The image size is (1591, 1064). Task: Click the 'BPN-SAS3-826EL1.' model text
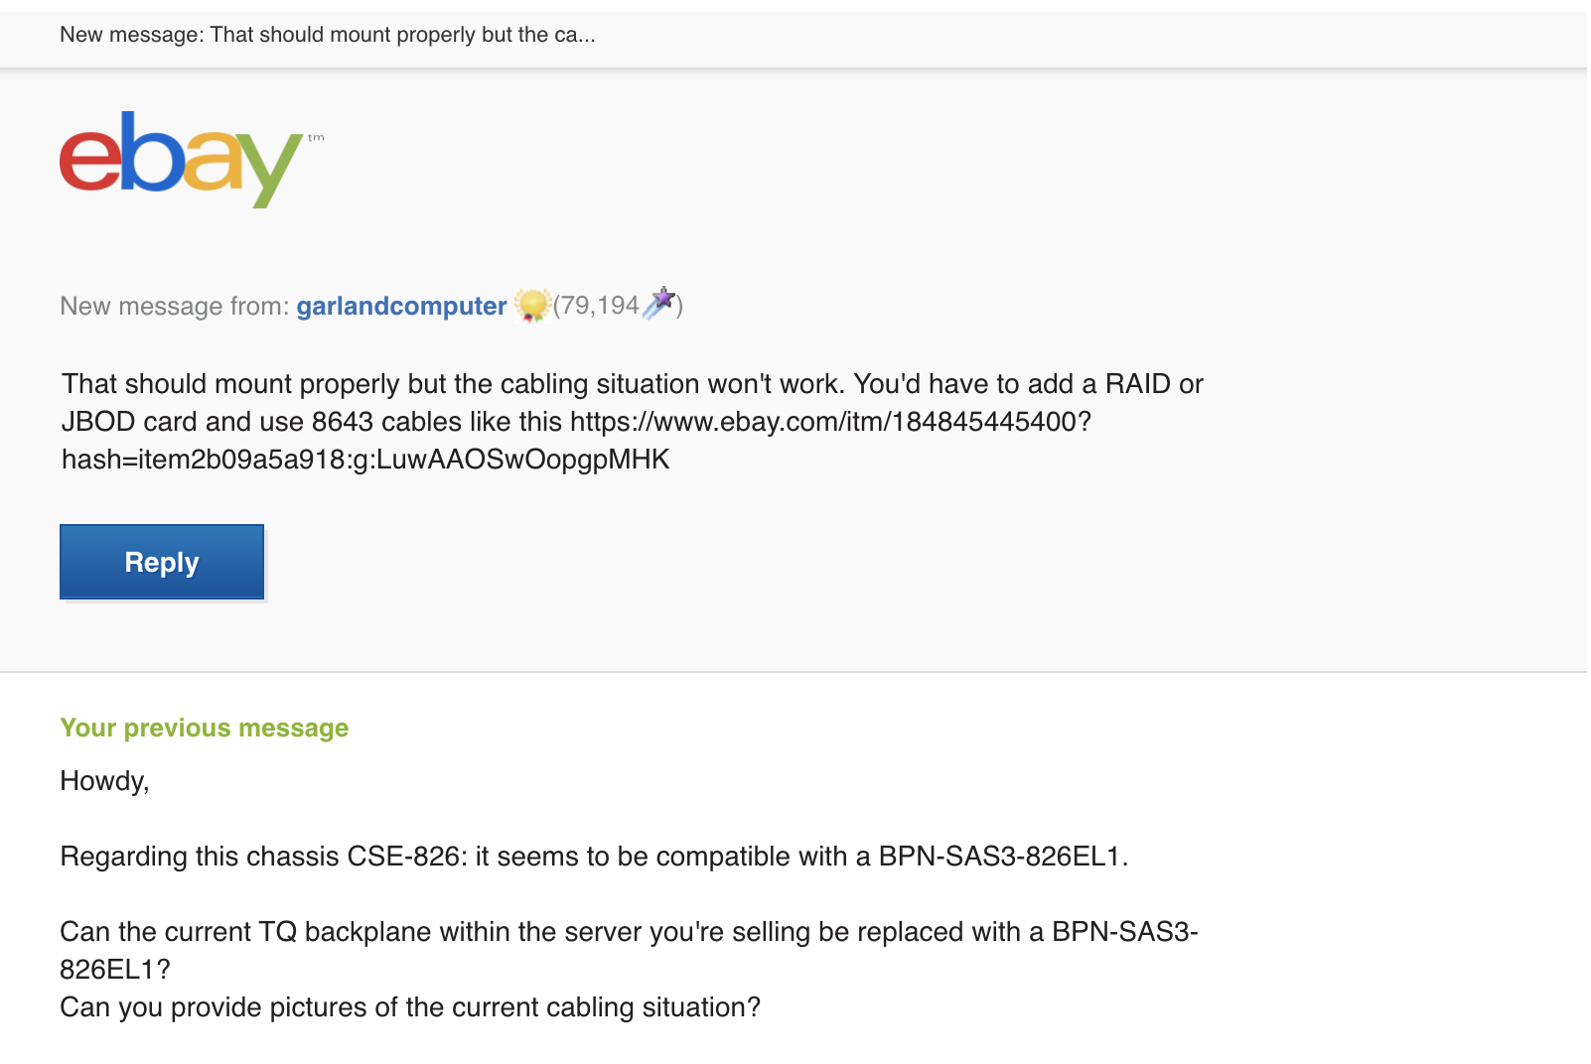(1004, 857)
